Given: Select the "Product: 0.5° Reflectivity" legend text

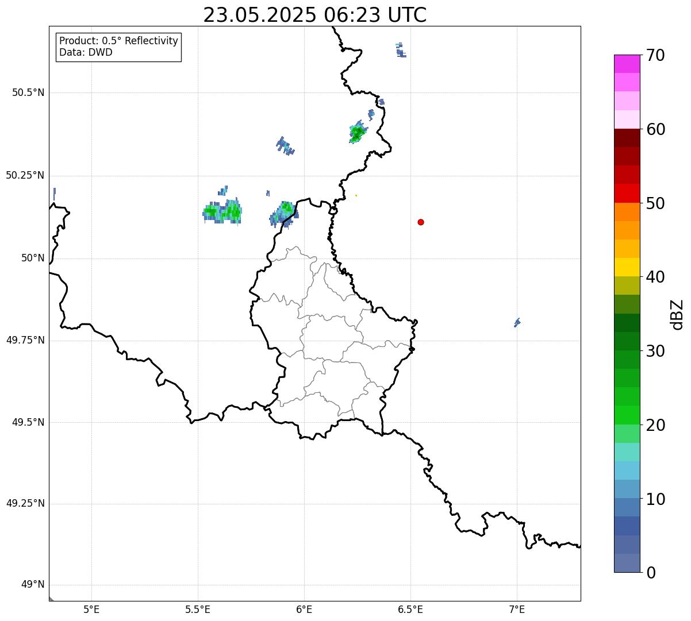Looking at the screenshot, I should click(119, 41).
